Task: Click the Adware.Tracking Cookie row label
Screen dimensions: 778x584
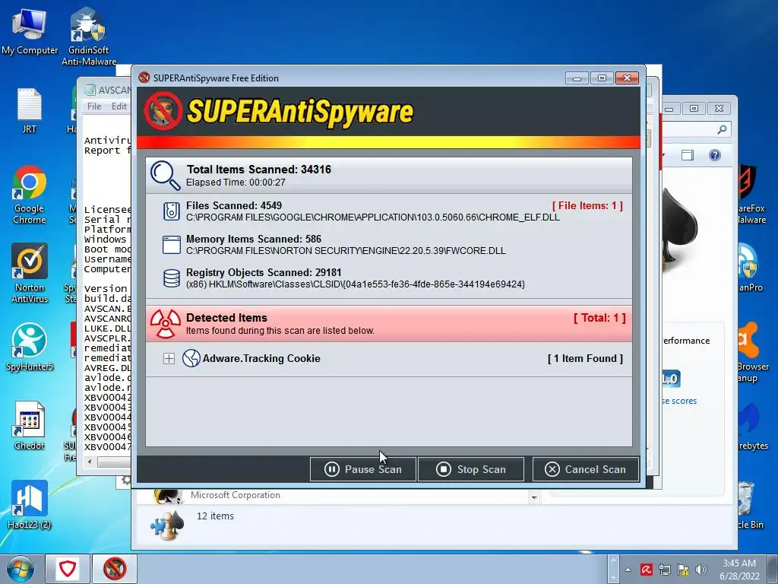Action: coord(261,359)
